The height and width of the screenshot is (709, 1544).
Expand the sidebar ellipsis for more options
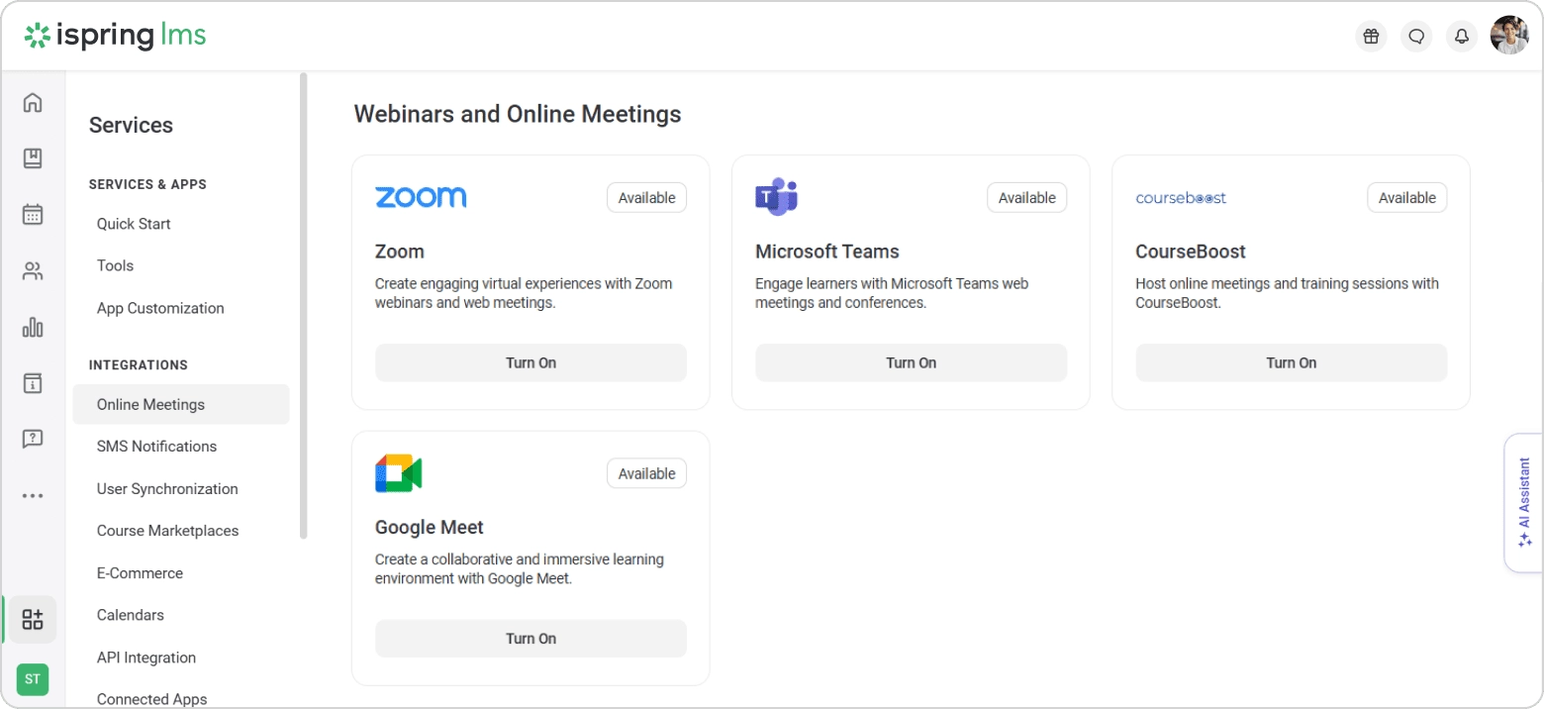pos(33,495)
